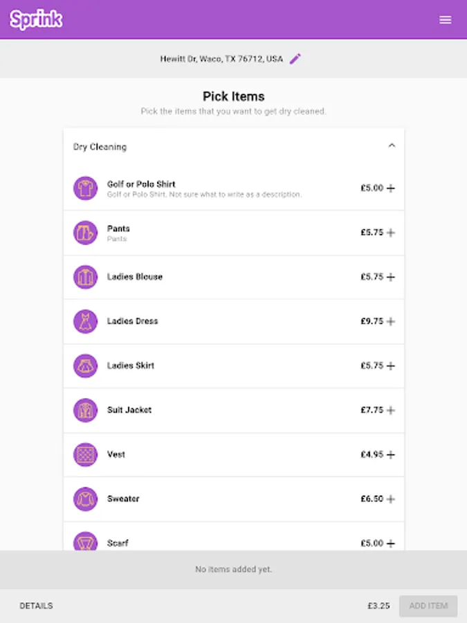
Task: Open the hamburger menu
Action: [x=446, y=20]
